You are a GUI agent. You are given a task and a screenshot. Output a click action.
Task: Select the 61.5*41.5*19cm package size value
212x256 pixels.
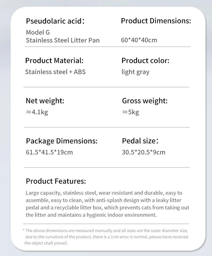coord(49,152)
